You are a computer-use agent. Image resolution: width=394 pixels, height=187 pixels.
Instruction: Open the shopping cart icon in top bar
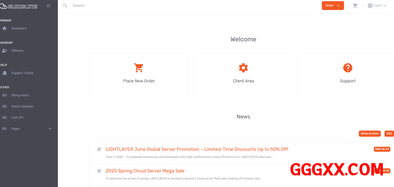click(x=355, y=6)
